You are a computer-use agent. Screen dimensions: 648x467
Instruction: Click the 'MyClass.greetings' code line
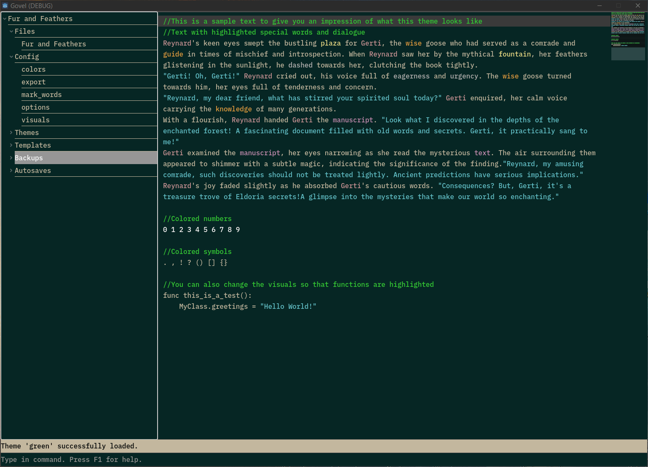tap(248, 306)
